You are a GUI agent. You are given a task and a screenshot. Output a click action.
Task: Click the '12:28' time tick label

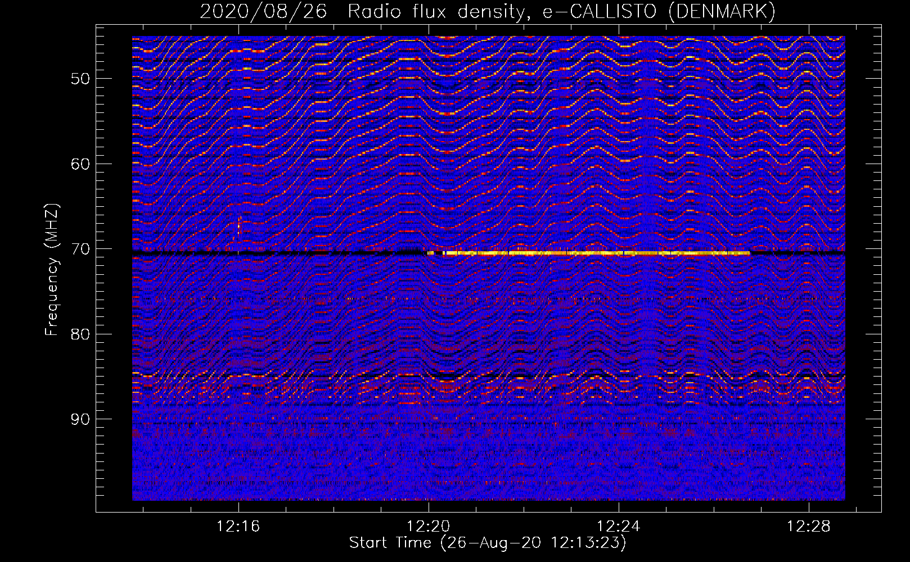click(809, 527)
